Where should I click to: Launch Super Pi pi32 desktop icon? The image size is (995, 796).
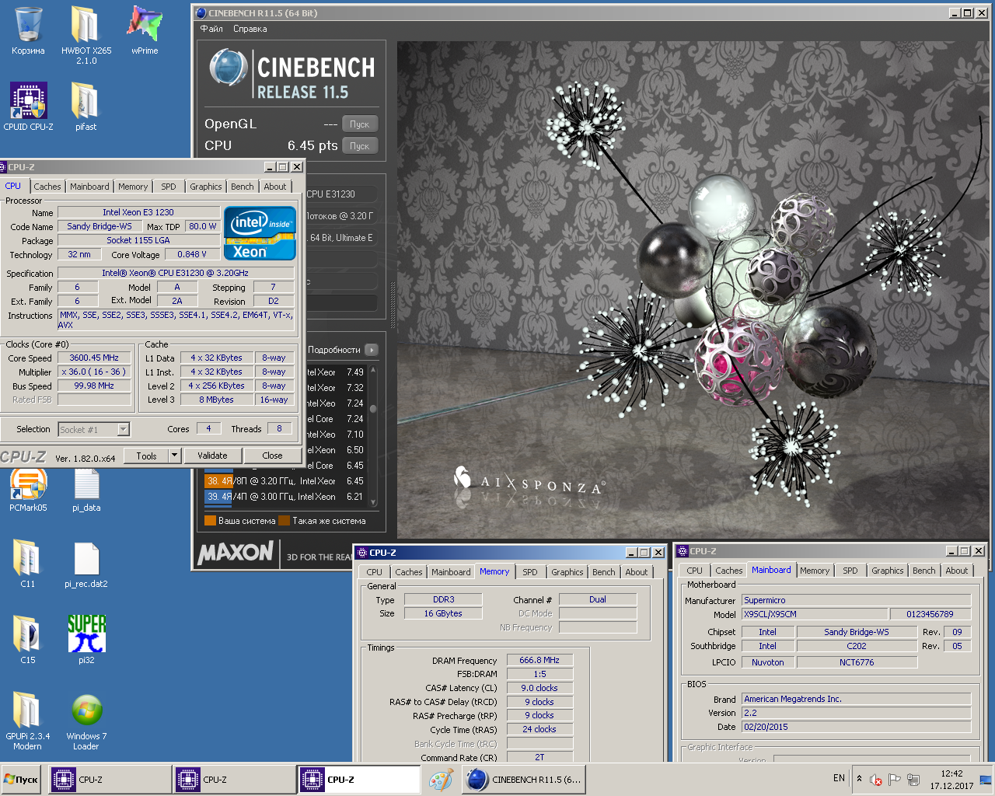[x=86, y=640]
